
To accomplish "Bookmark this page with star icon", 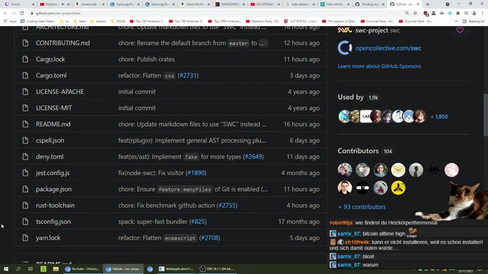I will pyautogui.click(x=416, y=13).
